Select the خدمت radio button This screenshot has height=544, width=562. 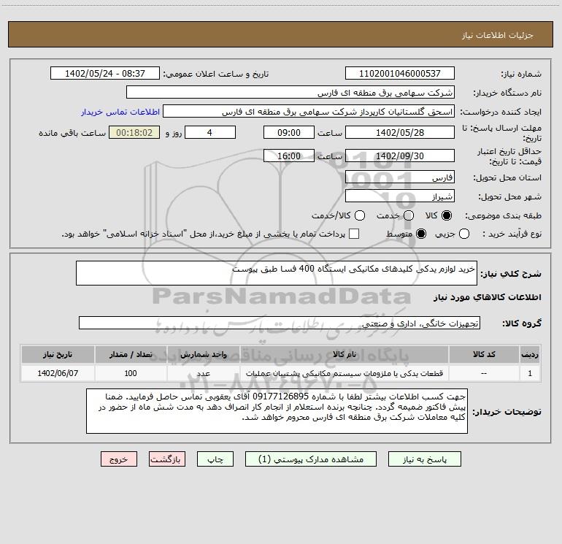409,215
